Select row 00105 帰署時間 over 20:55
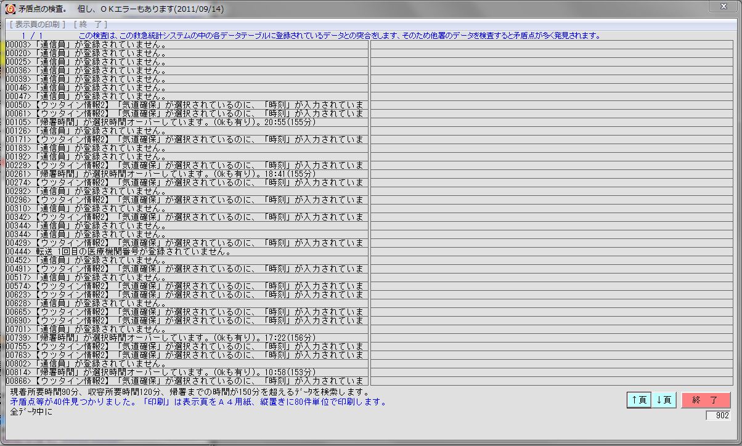 click(185, 122)
